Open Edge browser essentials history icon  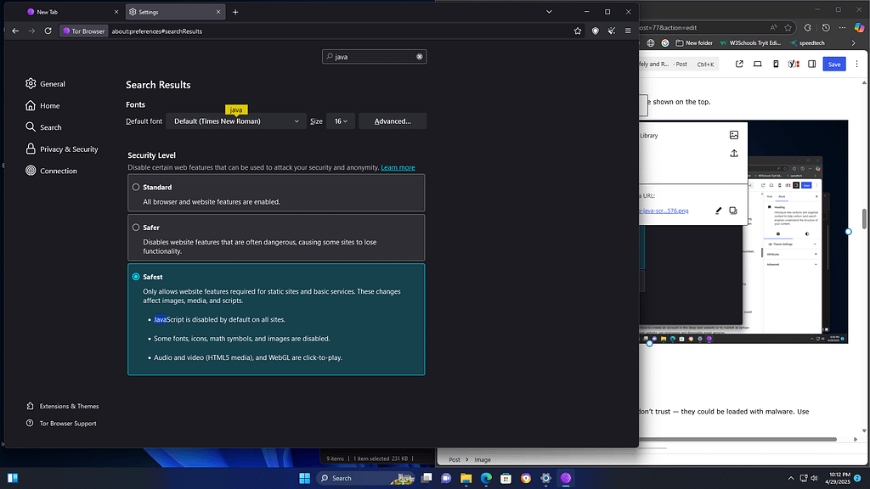[x=826, y=27]
